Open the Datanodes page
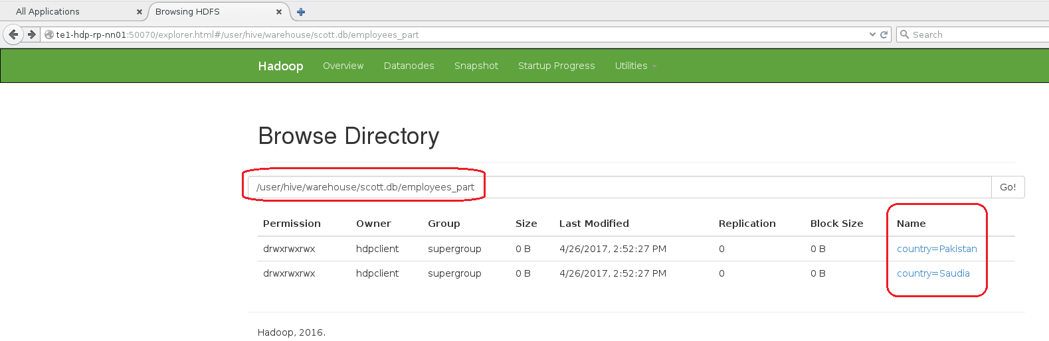 [409, 66]
